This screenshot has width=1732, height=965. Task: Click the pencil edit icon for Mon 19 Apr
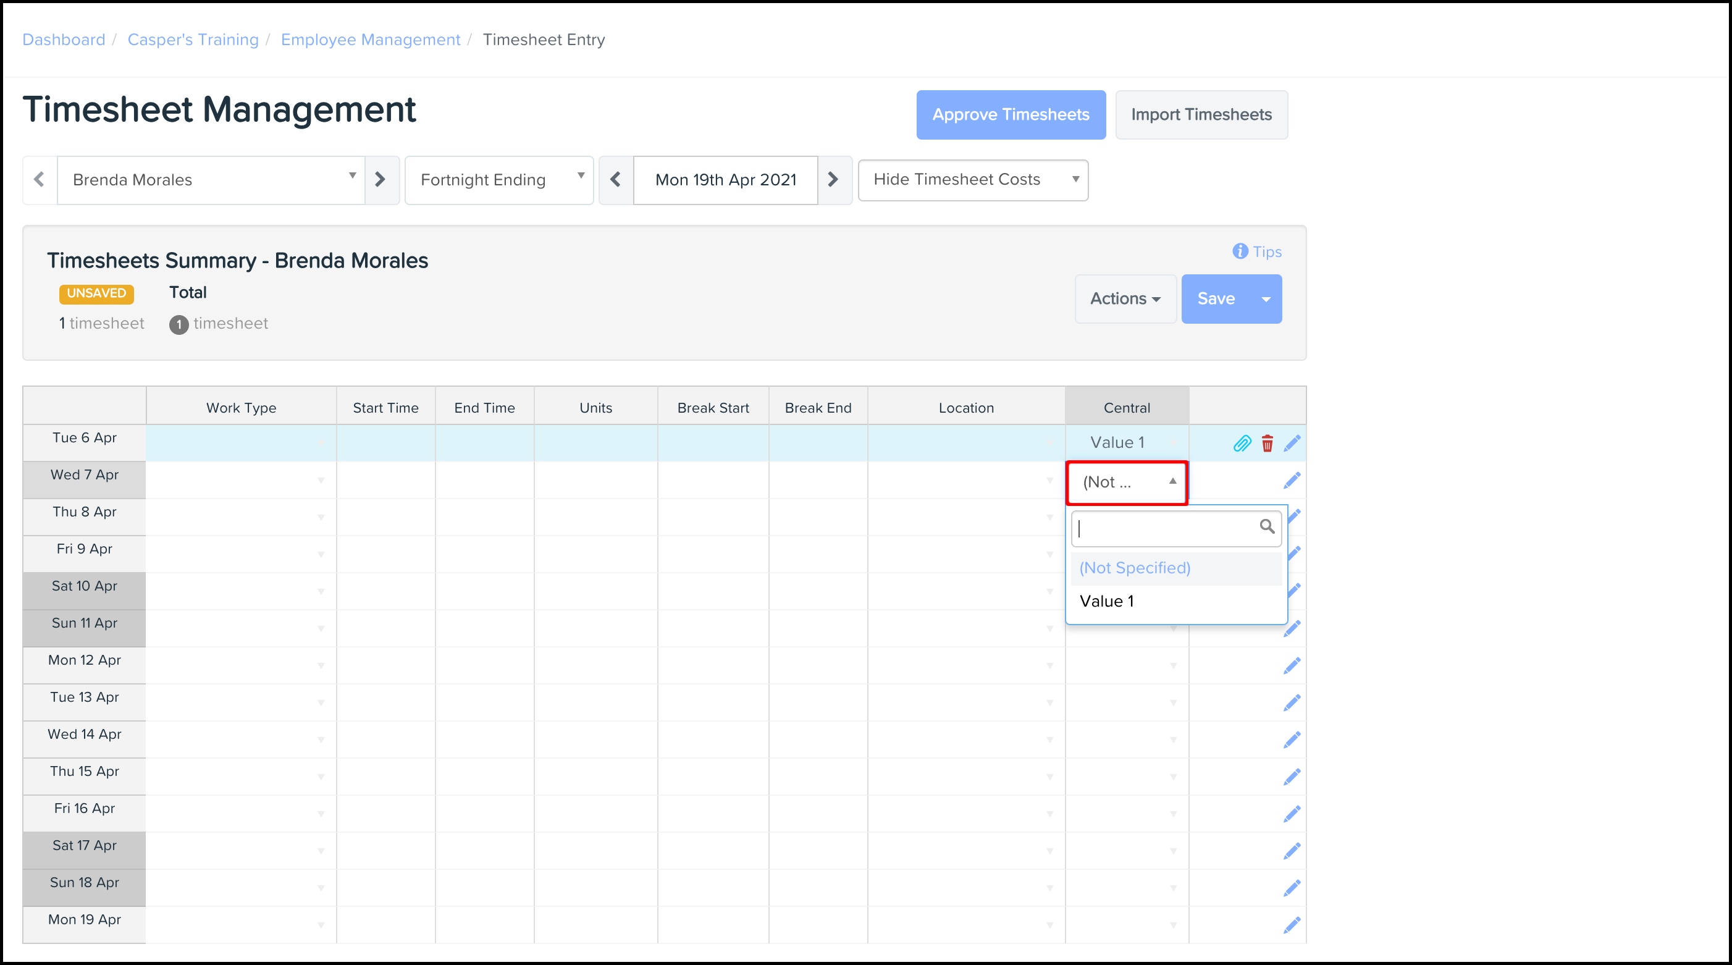[x=1292, y=925]
